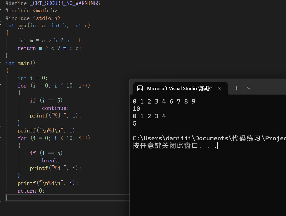
Task: Click the 'int main()' declaration line
Action: tap(20, 63)
